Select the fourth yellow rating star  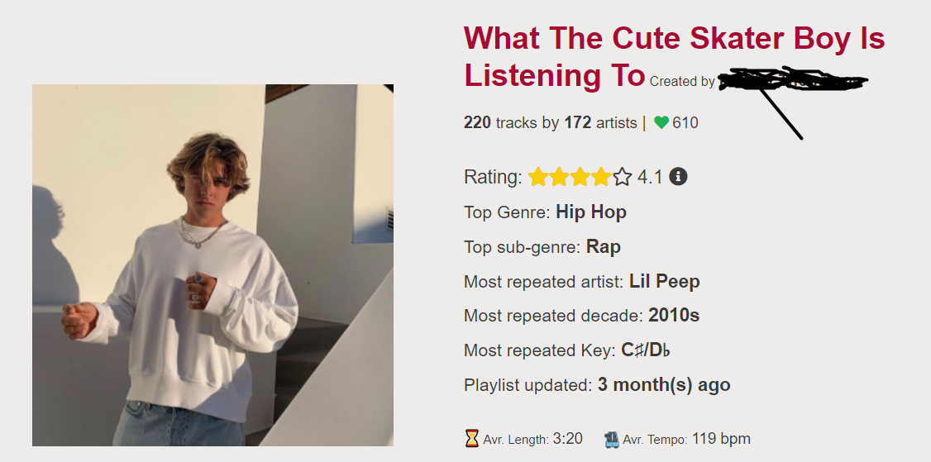tap(601, 177)
